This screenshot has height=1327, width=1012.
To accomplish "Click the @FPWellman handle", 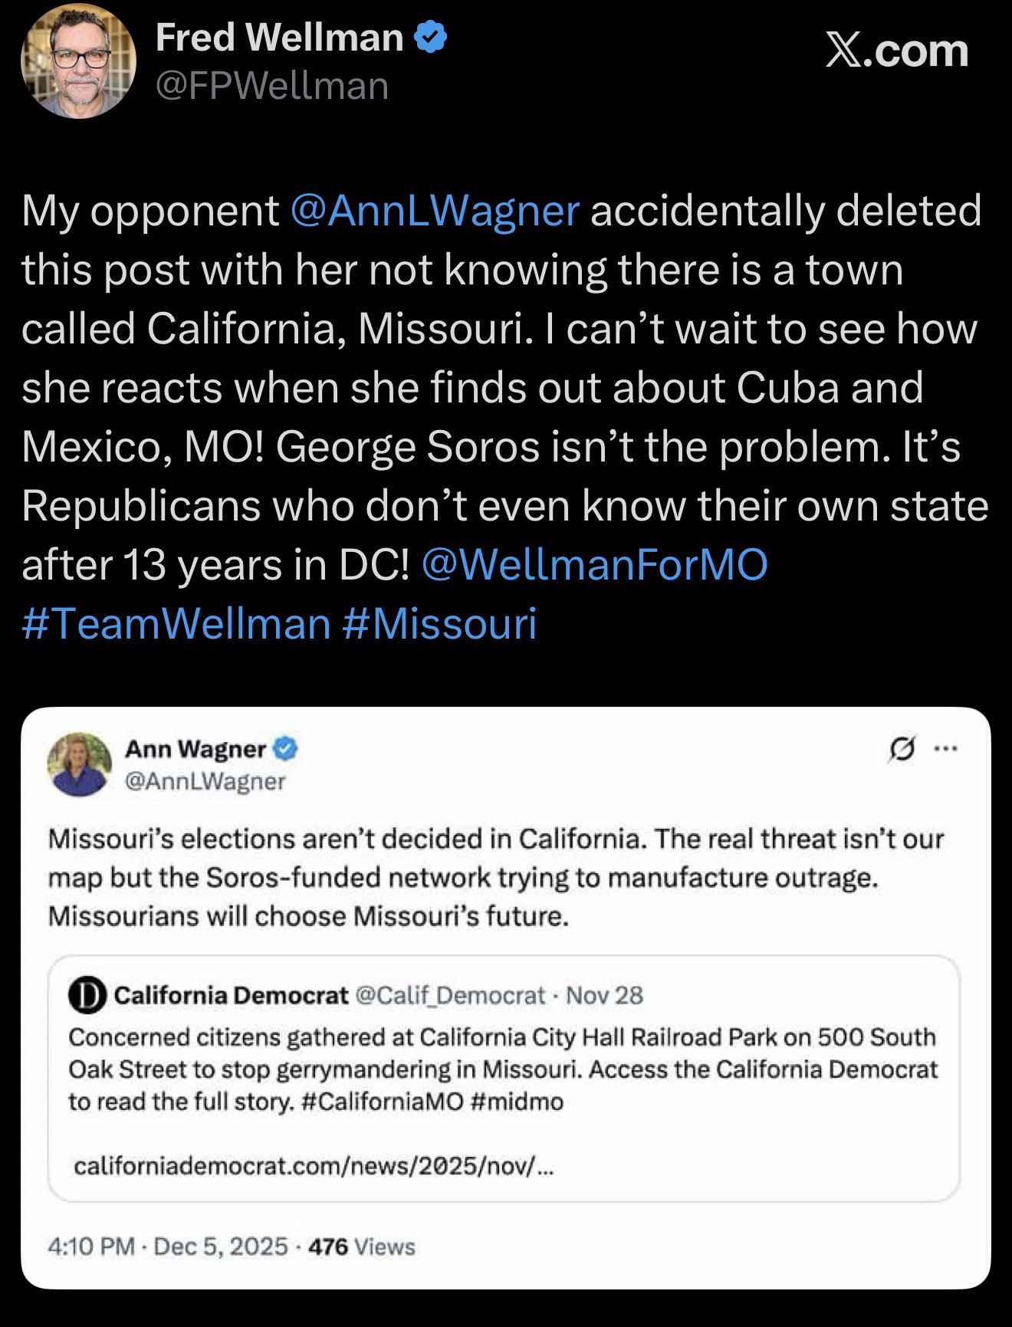I will pyautogui.click(x=272, y=86).
